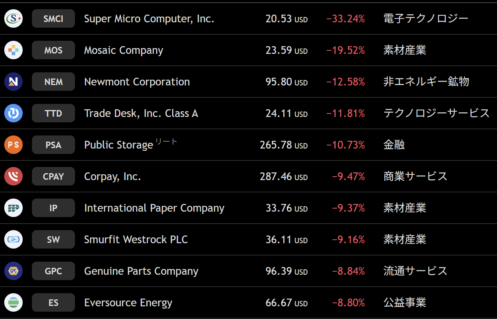Open the International Paper Company link

click(154, 208)
